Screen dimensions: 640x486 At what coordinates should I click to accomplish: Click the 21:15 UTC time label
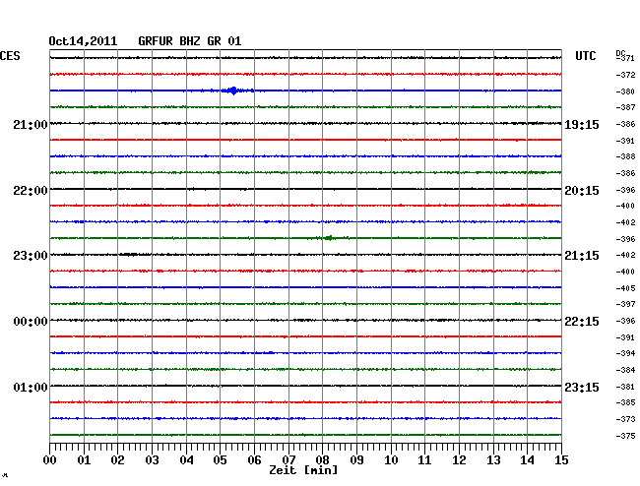582,256
